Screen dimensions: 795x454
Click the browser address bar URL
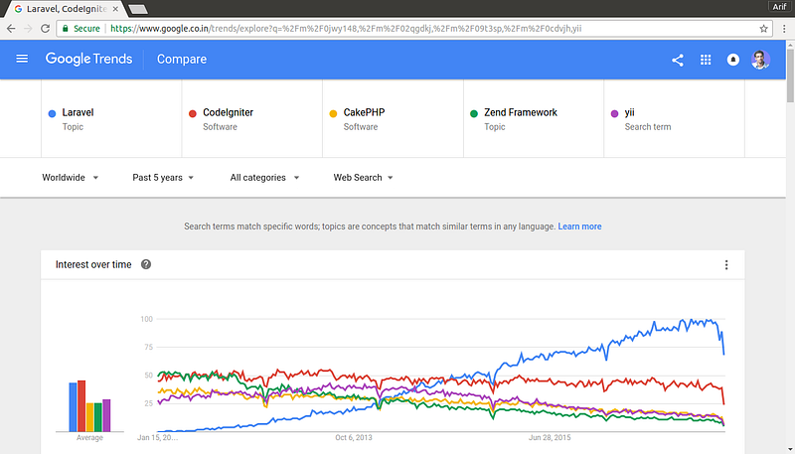click(348, 29)
